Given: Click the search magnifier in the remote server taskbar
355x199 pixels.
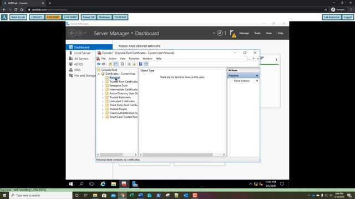Looking at the screenshot, I should pos(82,184).
